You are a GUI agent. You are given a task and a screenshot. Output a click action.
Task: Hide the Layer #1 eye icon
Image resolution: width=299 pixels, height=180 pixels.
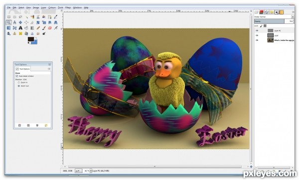[x=257, y=30]
